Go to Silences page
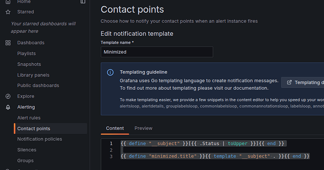The image size is (324, 170). coord(27,150)
